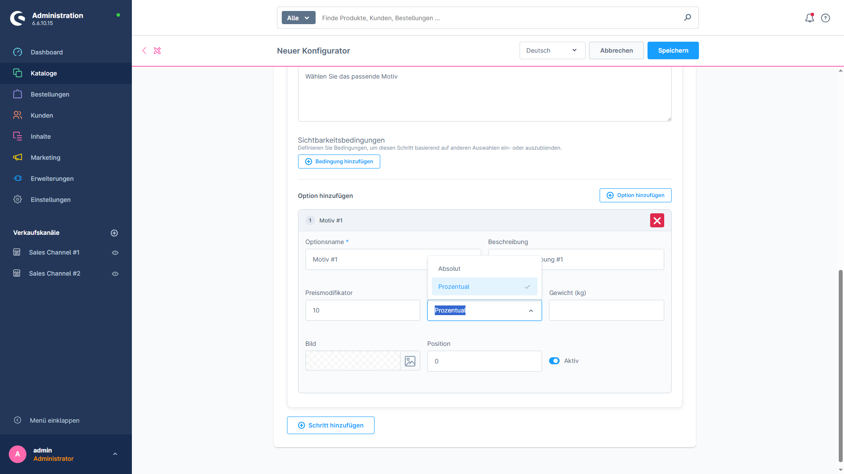Delete option Motiv #1 with red X
The image size is (844, 474).
coord(657,220)
